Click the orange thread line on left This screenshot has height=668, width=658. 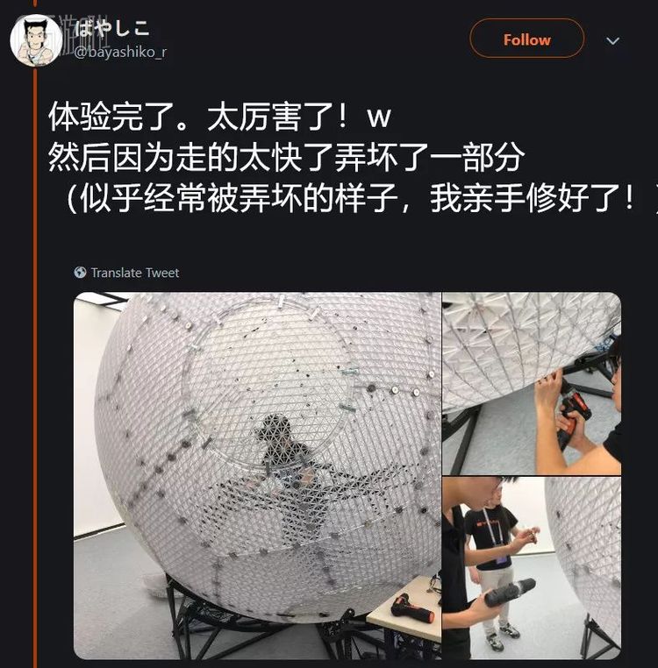(35, 366)
